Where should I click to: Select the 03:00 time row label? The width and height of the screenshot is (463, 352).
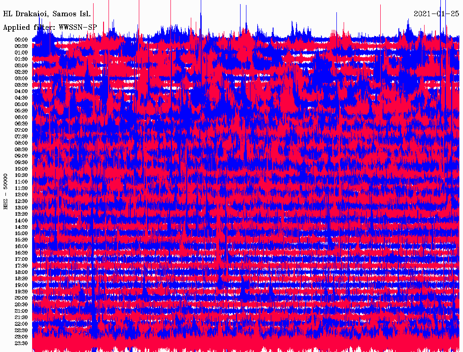click(21, 78)
